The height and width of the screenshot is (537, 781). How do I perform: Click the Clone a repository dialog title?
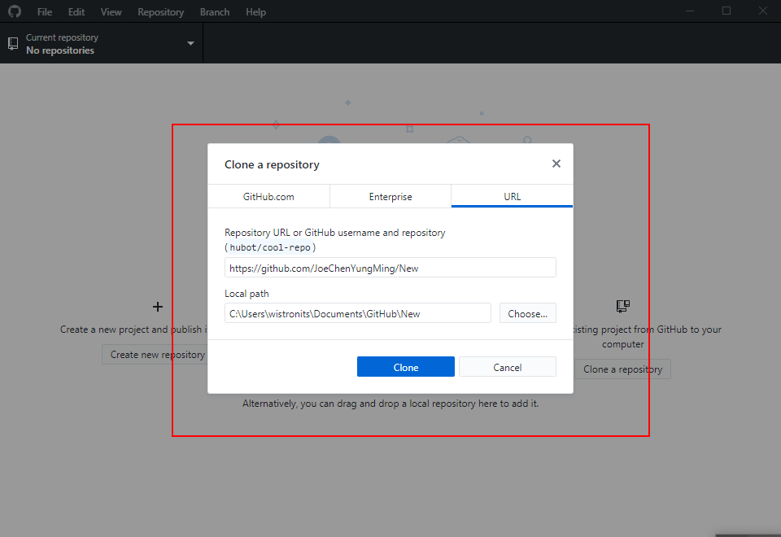pos(272,164)
